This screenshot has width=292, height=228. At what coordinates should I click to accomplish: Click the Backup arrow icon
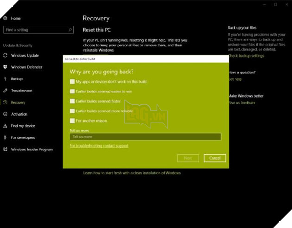coord(6,79)
